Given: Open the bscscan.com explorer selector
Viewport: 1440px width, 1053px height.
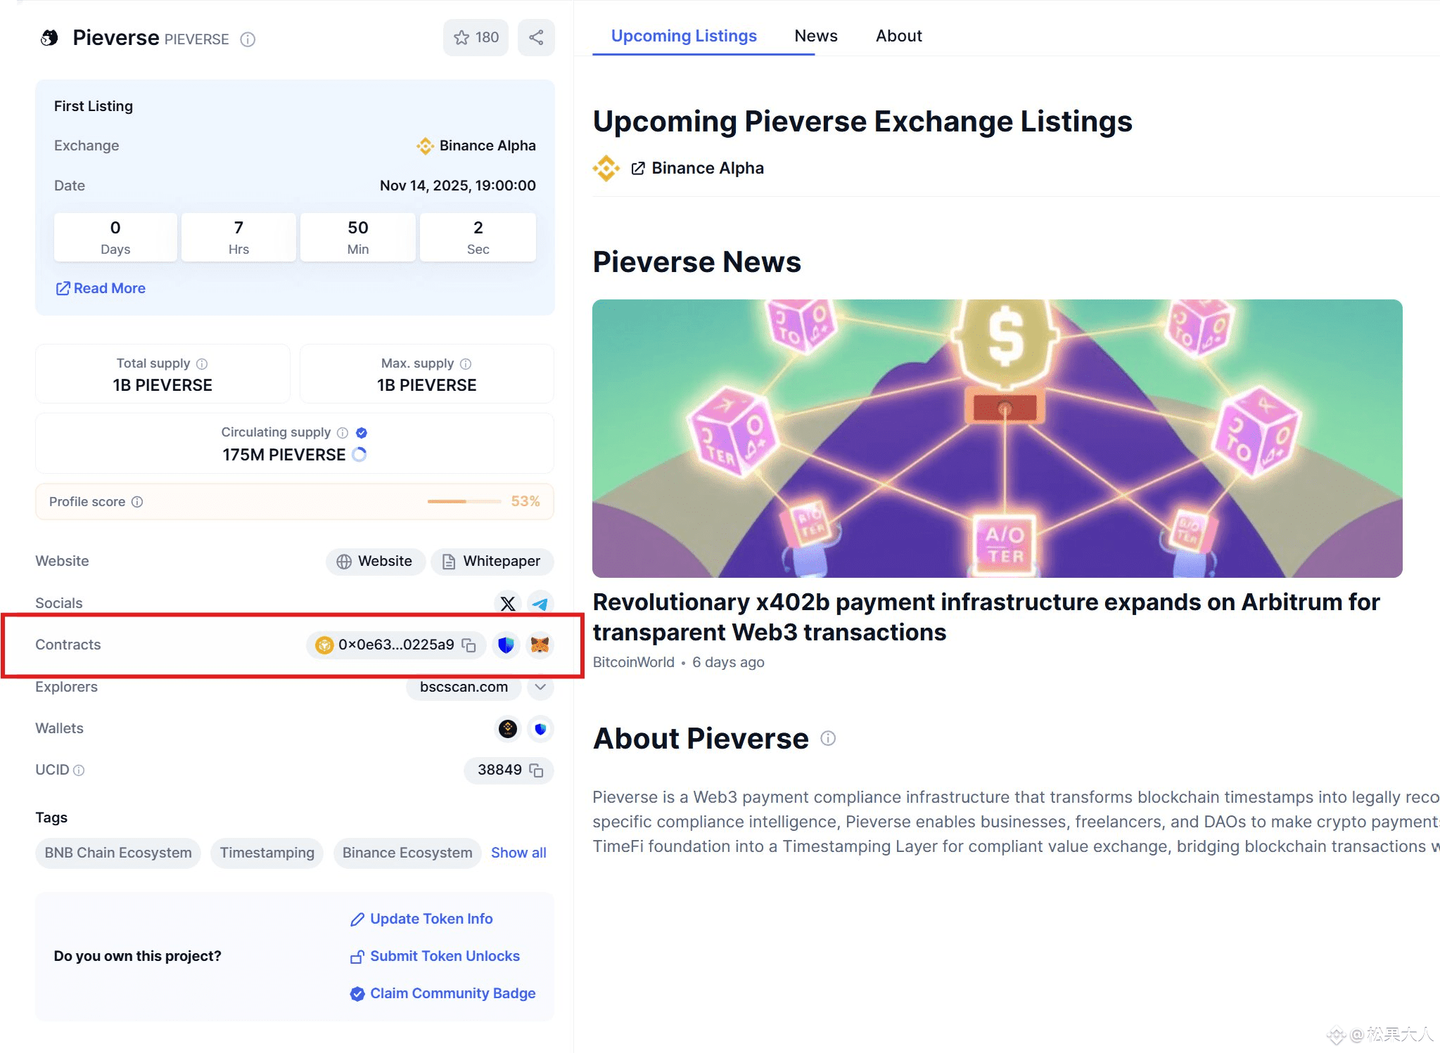Looking at the screenshot, I should coord(464,687).
